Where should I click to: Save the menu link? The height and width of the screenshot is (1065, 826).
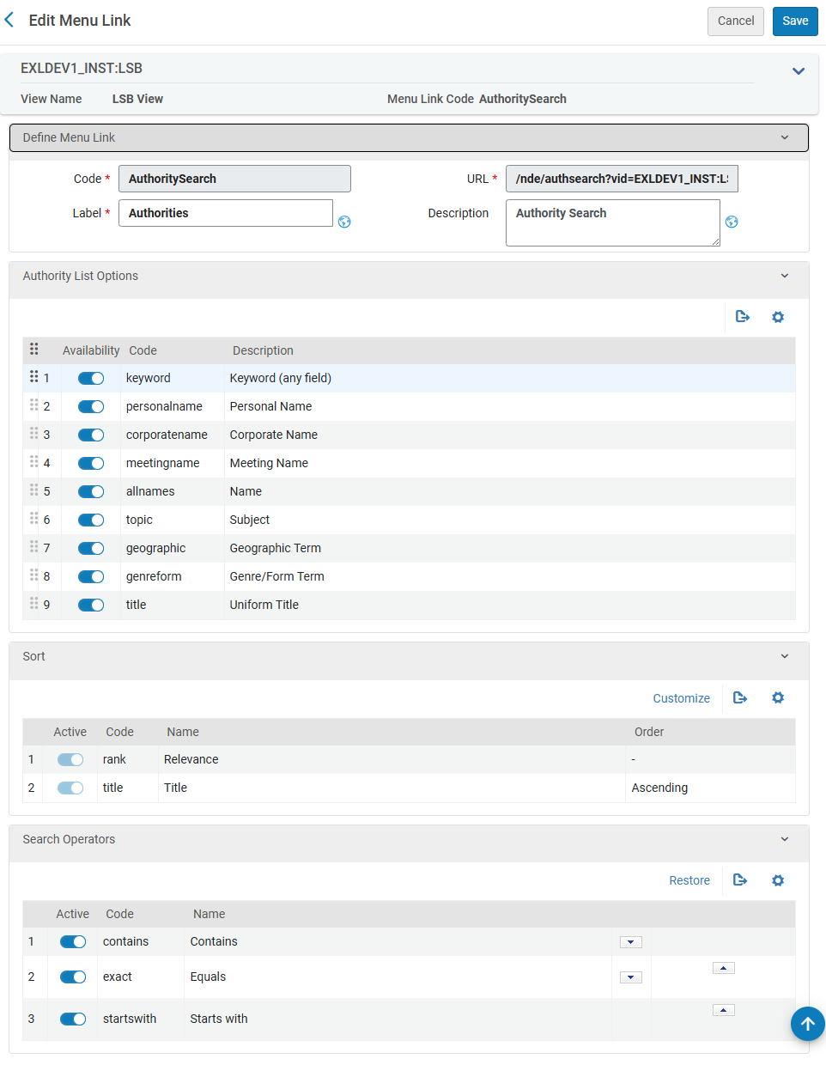(795, 21)
